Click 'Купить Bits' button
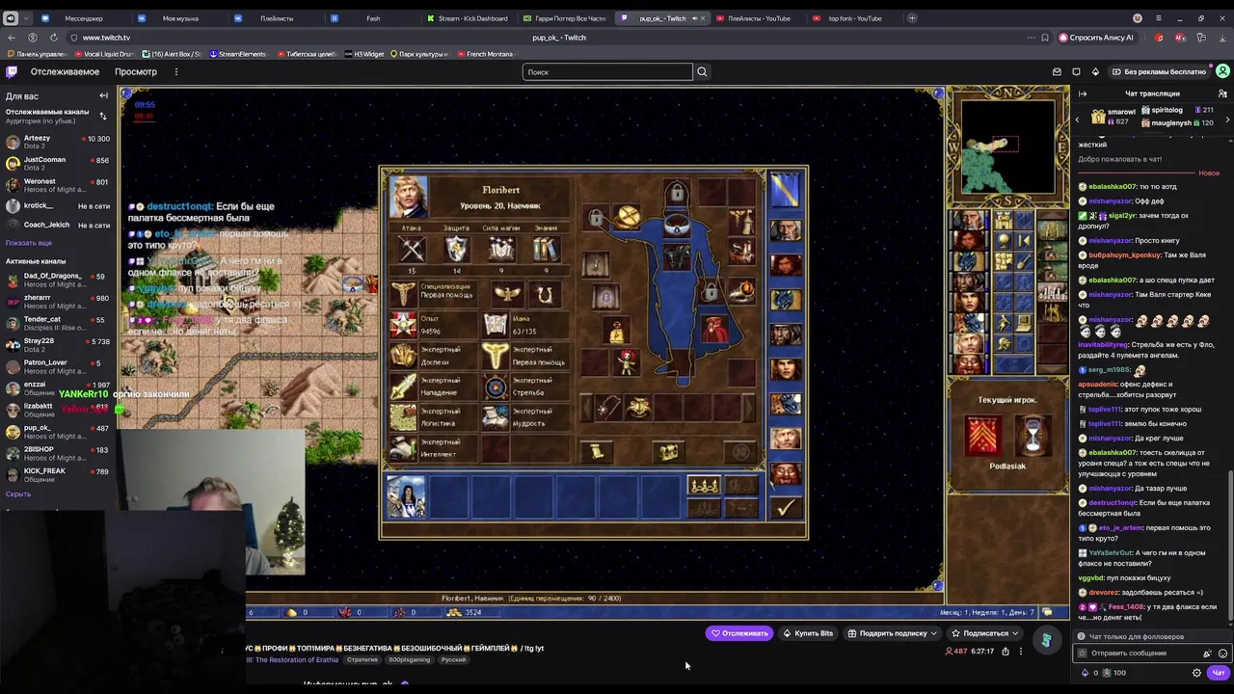Viewport: 1234px width, 694px height. [808, 633]
